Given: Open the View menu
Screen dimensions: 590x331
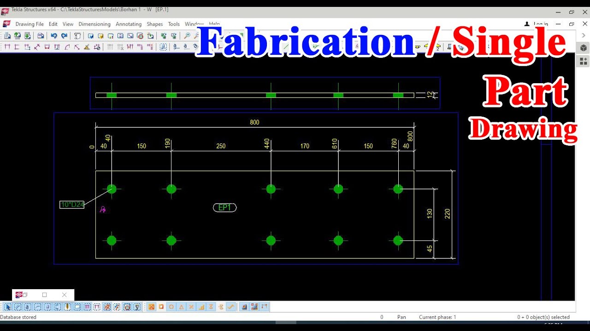Looking at the screenshot, I should [68, 24].
